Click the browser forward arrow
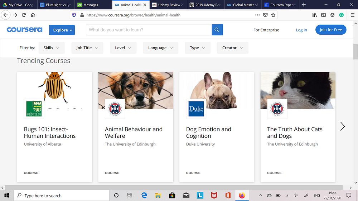 [15, 15]
